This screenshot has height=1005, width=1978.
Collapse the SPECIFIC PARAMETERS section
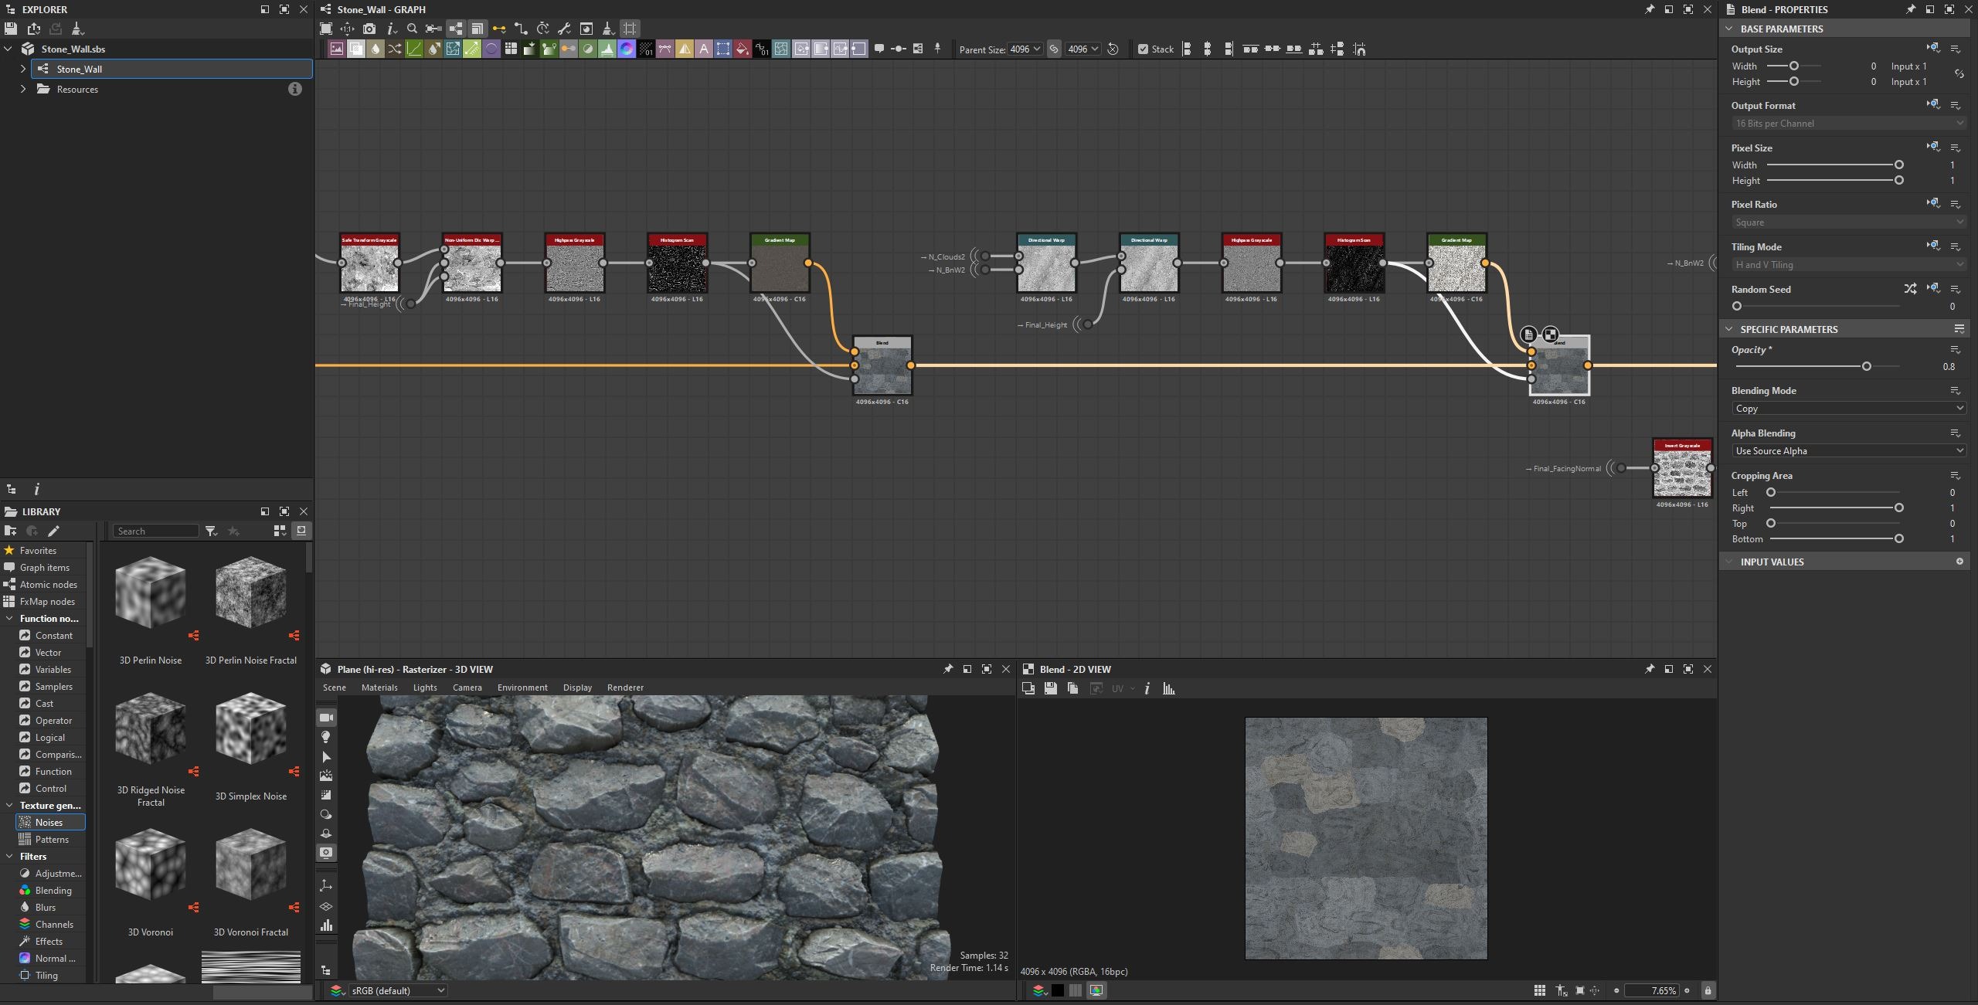click(1729, 329)
